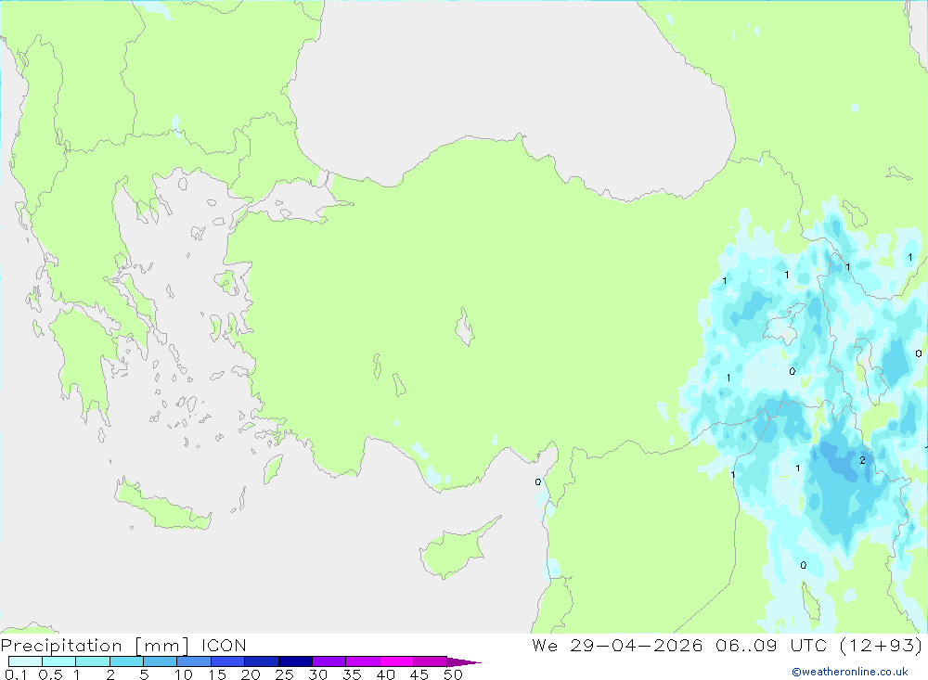
Task: Select the 2–5 mm legend color swatch
Action: point(126,661)
